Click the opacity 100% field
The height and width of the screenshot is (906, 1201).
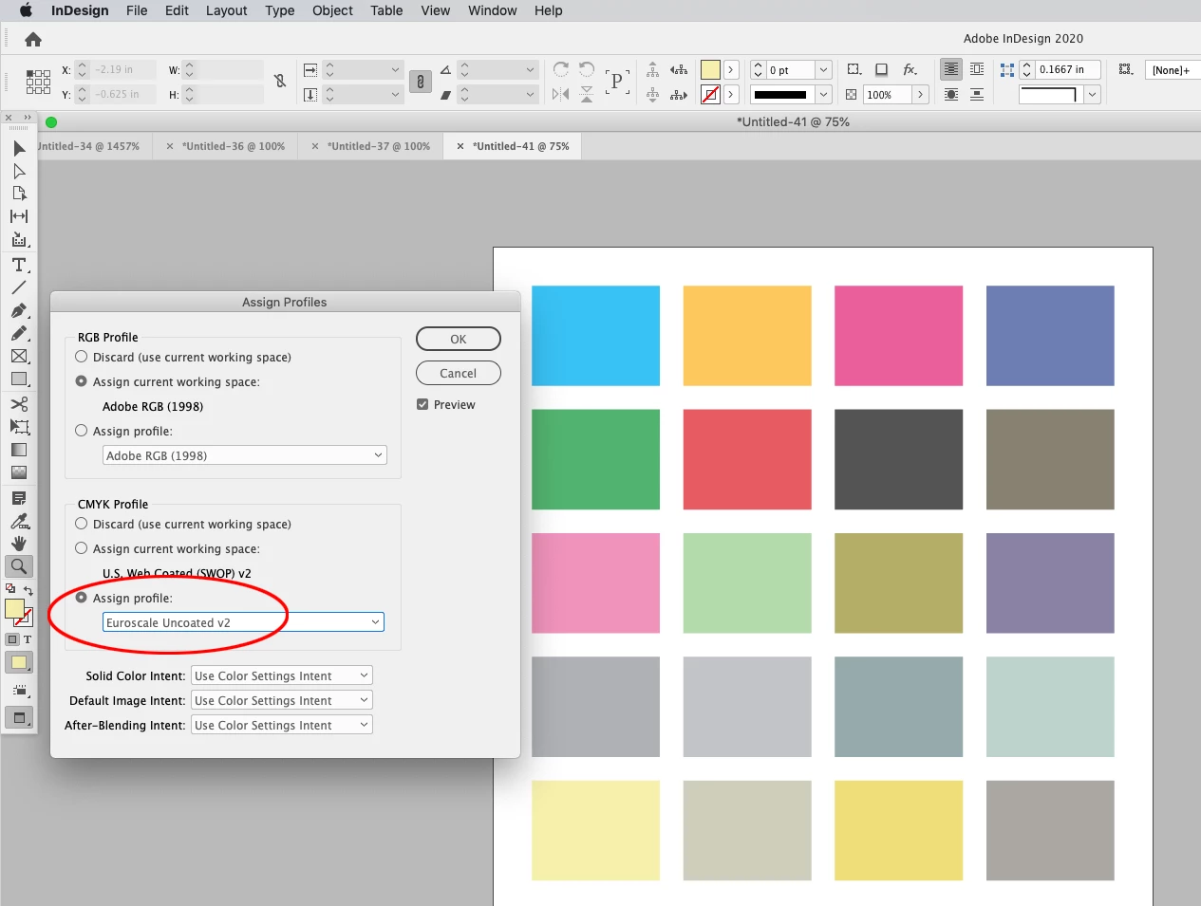(888, 95)
